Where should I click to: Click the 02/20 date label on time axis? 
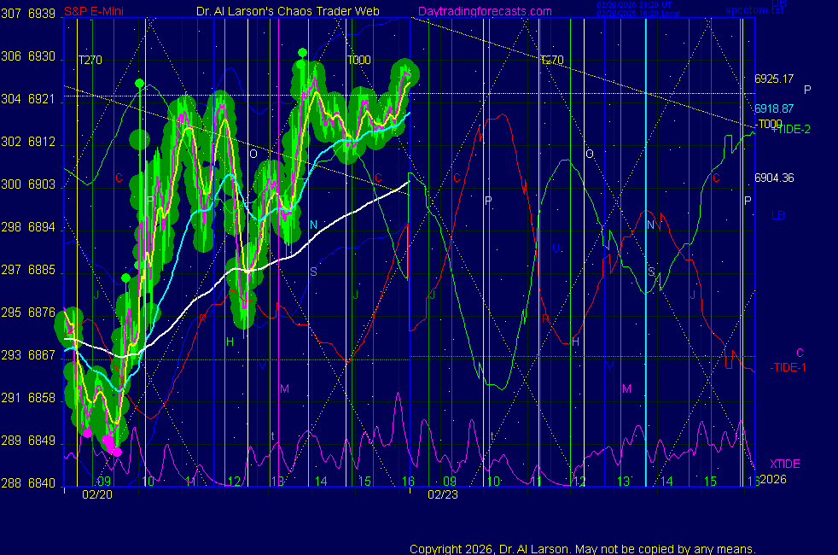tap(93, 494)
